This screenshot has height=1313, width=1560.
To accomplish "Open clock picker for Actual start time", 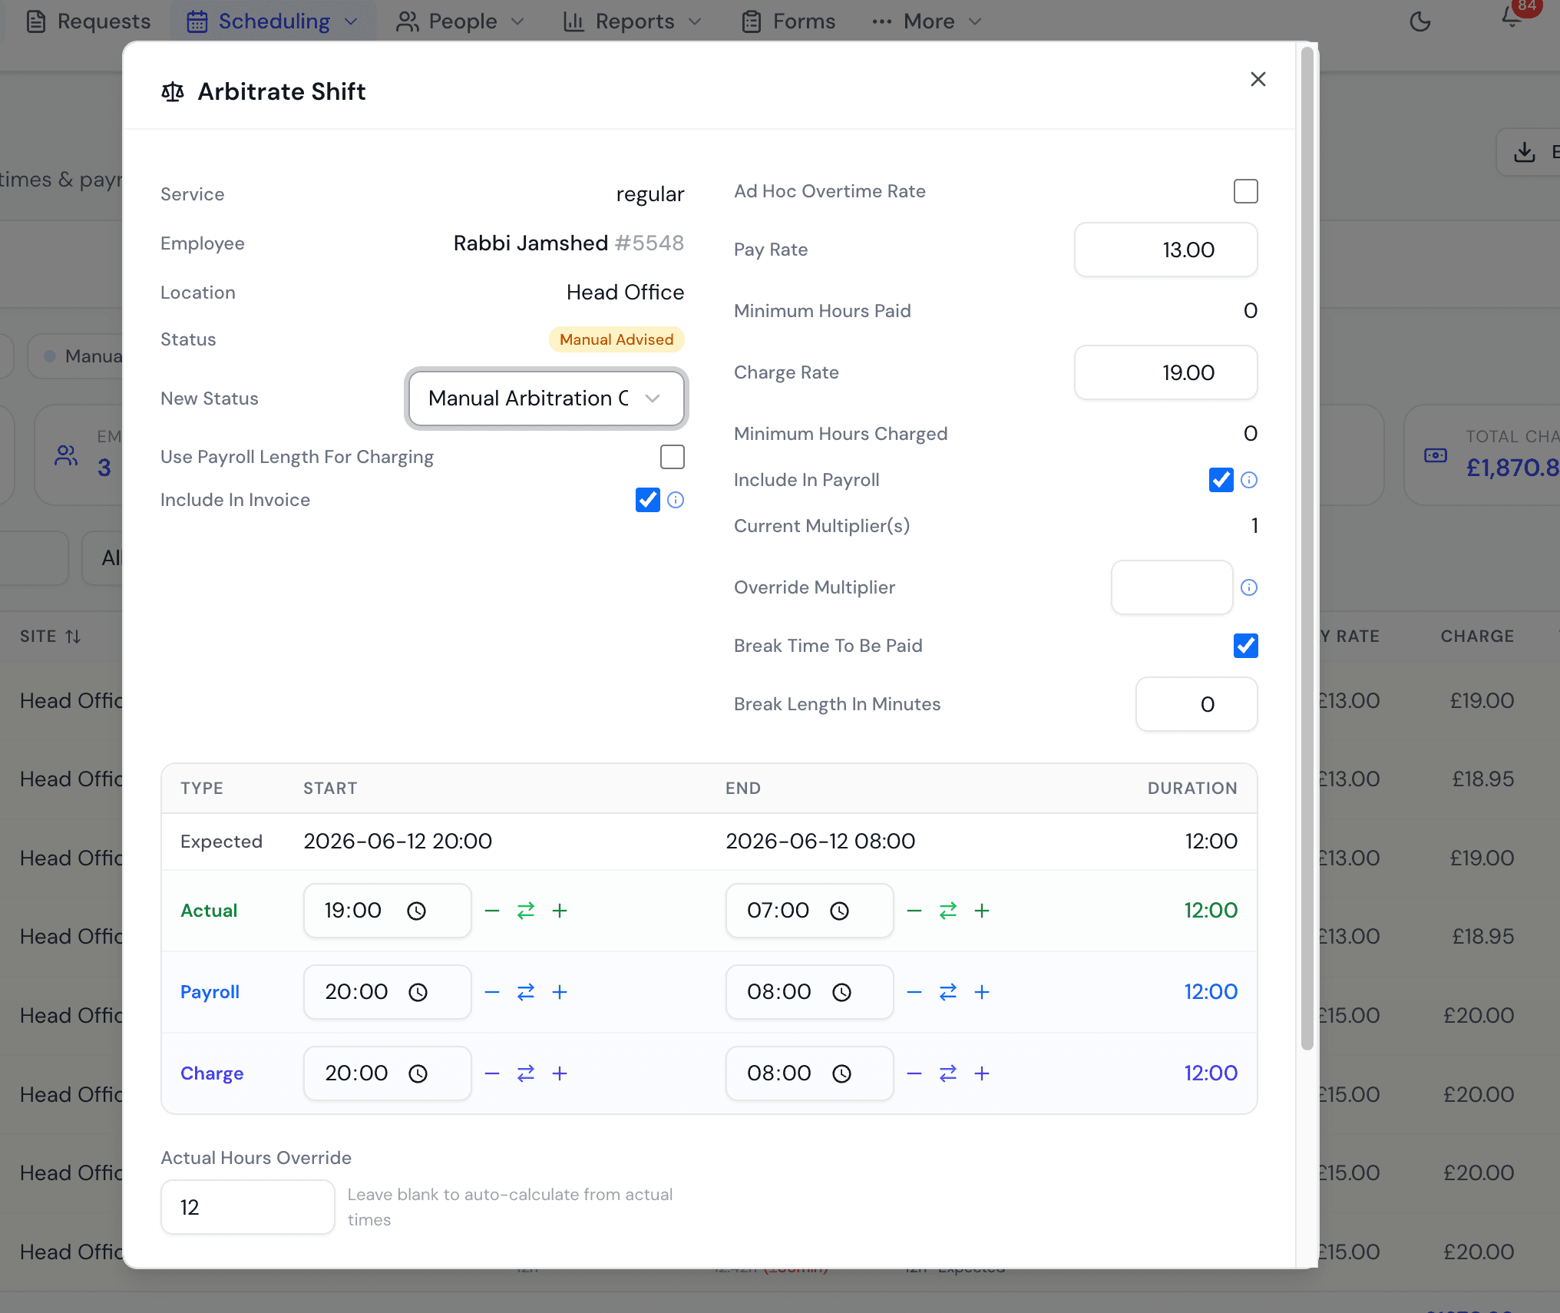I will point(417,911).
